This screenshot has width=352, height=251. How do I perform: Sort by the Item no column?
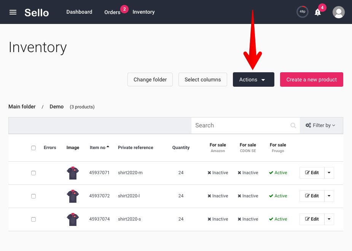click(99, 148)
